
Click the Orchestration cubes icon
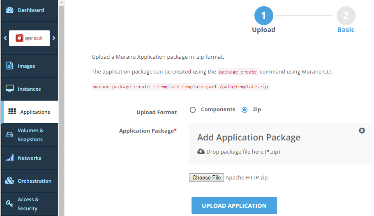coord(10,181)
